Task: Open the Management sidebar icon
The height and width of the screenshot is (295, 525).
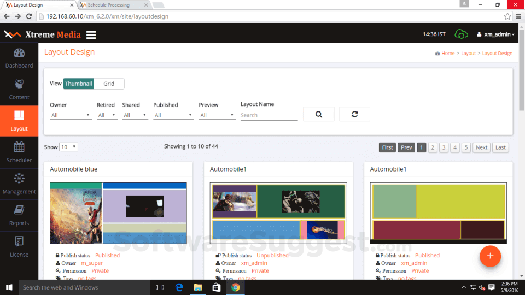Action: tap(19, 179)
